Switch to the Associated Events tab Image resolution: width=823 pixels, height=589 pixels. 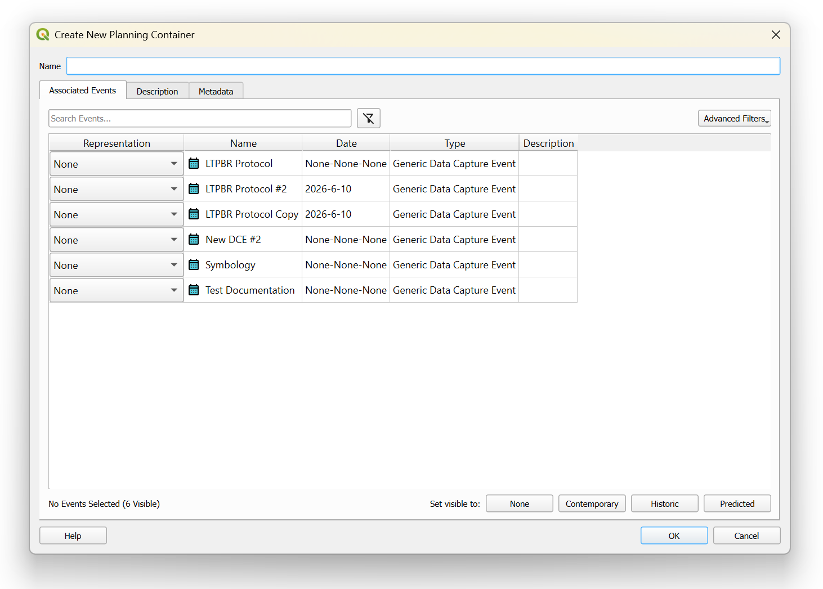click(83, 90)
